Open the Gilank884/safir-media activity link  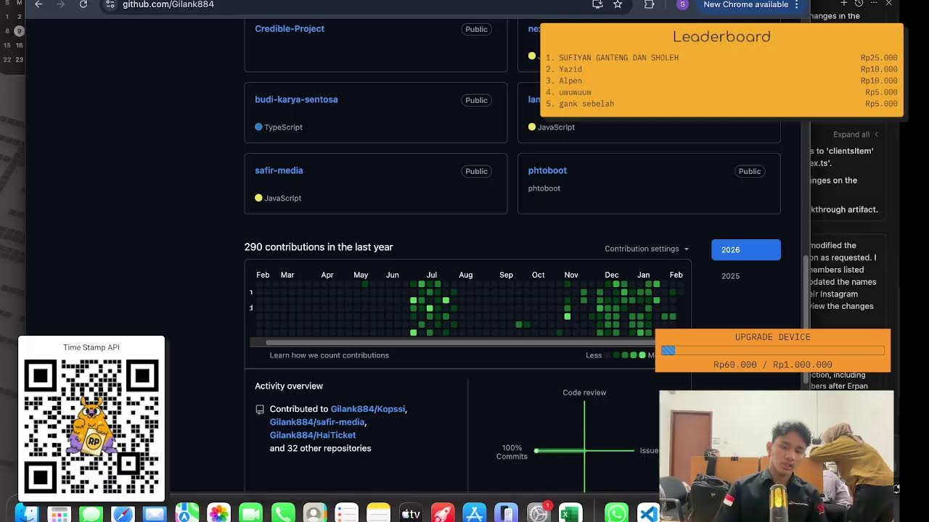coord(317,422)
